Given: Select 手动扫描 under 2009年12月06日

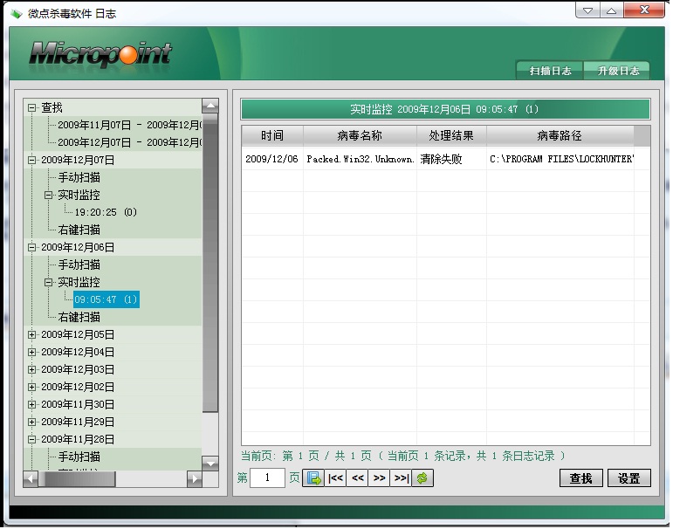Looking at the screenshot, I should pyautogui.click(x=79, y=264).
